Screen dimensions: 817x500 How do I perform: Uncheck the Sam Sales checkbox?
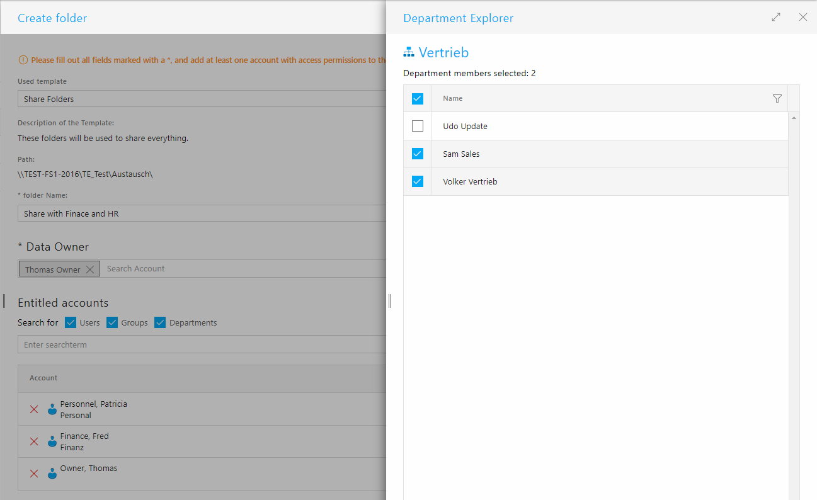418,154
